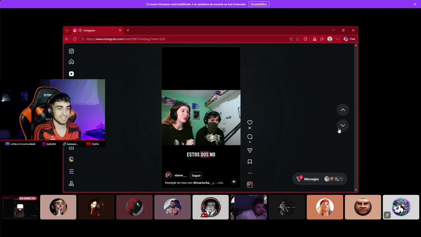This screenshot has height=237, width=421.
Task: Close the Instagram tab
Action: tap(120, 30)
